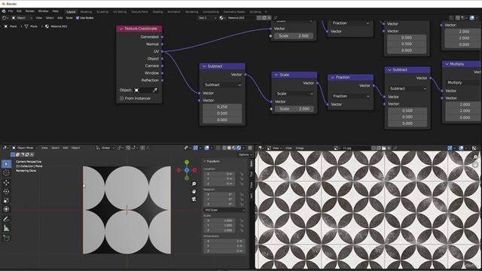Click the open image folder icon in image editor

(383, 148)
